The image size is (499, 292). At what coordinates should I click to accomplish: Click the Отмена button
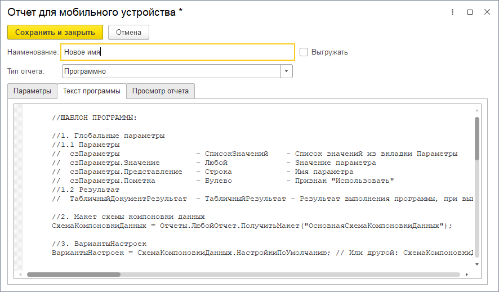tap(128, 32)
